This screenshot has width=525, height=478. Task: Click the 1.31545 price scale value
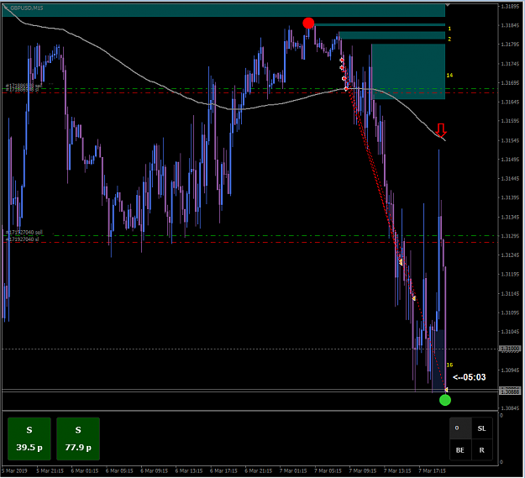510,140
